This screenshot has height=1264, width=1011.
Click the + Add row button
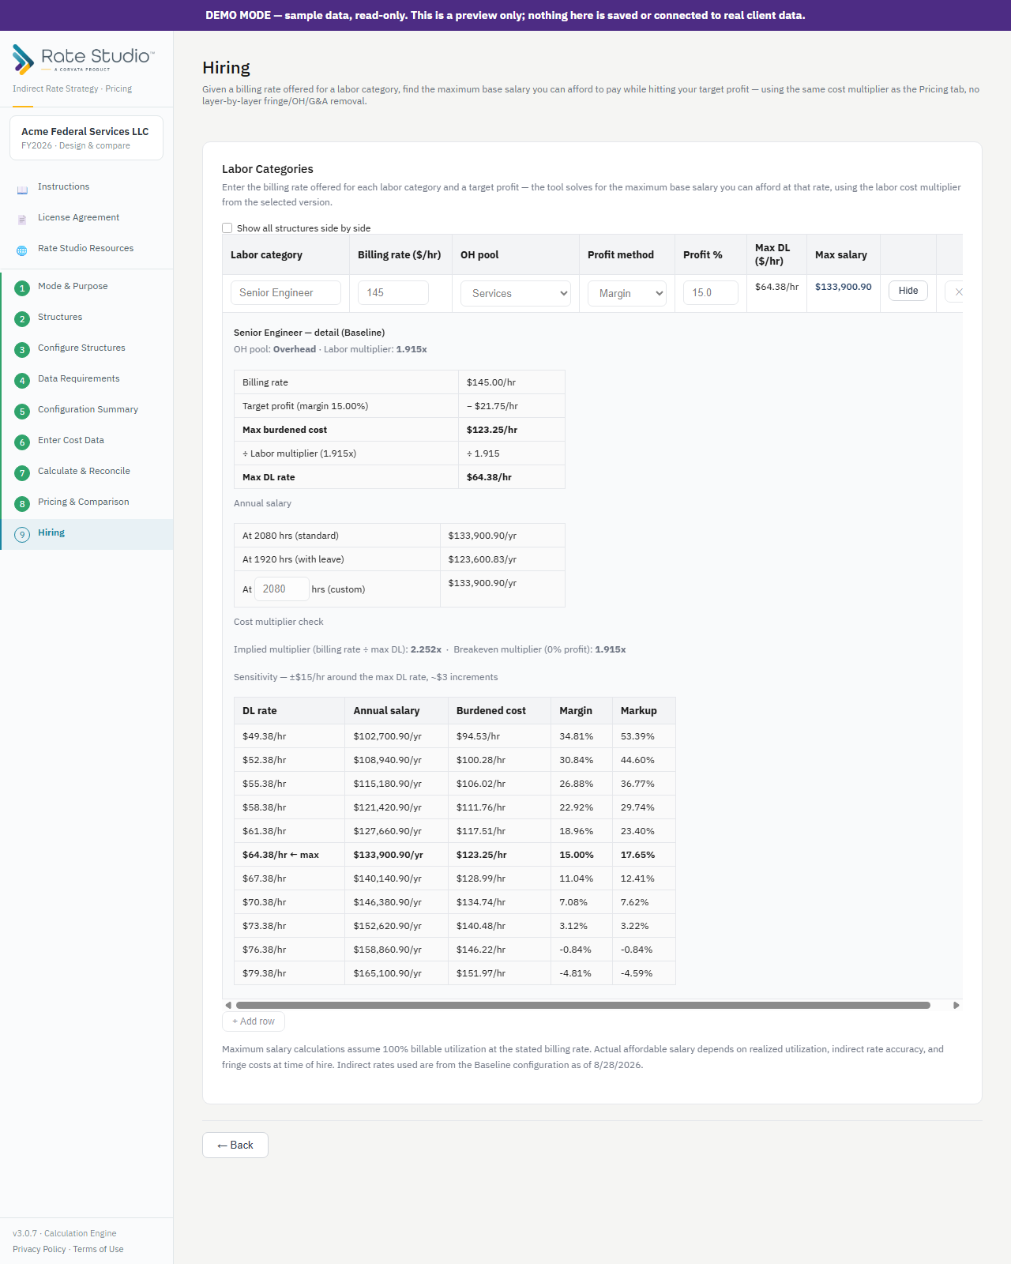tap(254, 1021)
